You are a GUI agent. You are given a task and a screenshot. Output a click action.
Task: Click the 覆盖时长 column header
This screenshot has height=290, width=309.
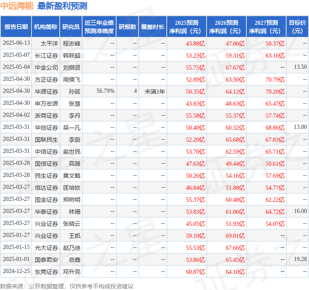pos(153,27)
